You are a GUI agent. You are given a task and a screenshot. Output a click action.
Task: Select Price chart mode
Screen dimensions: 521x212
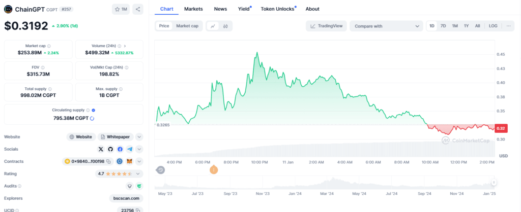coord(164,26)
